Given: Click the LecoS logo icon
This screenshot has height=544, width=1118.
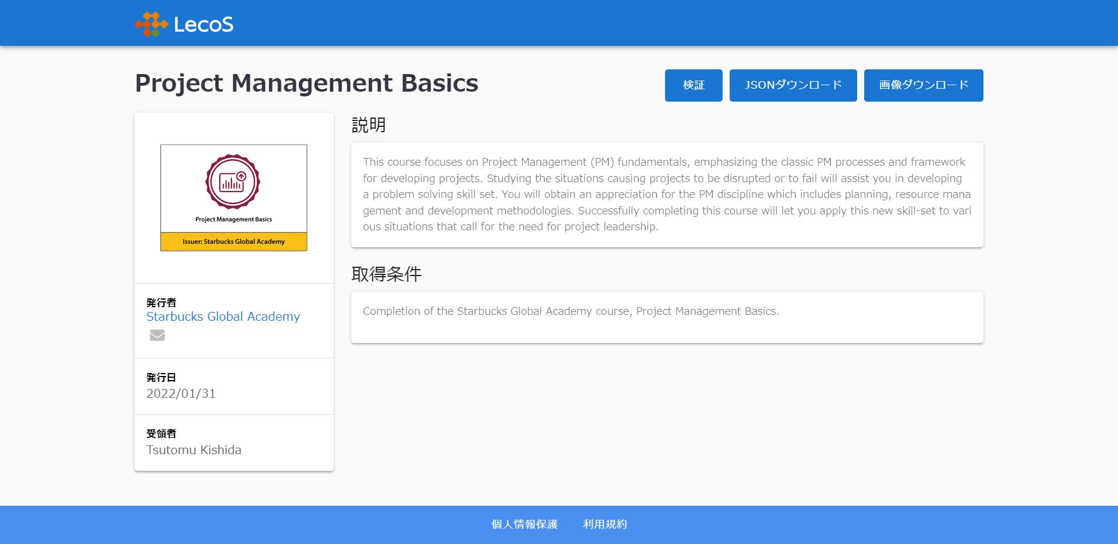Looking at the screenshot, I should tap(151, 24).
